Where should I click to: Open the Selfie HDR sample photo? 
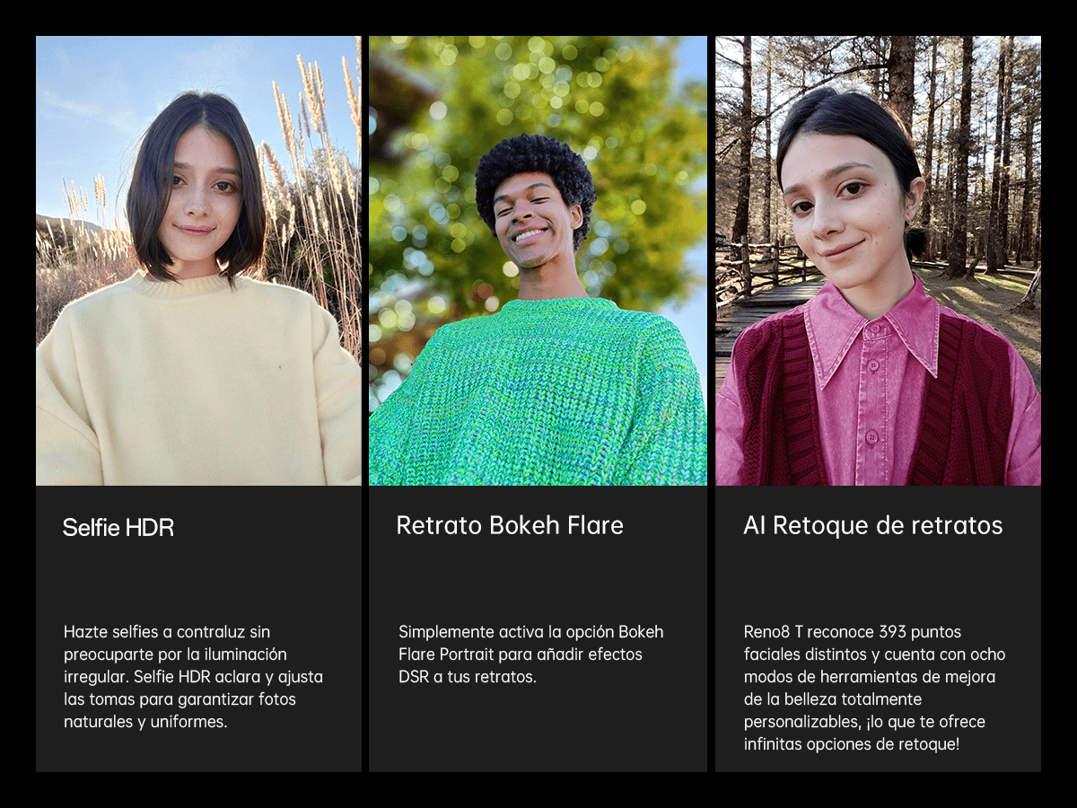(198, 260)
